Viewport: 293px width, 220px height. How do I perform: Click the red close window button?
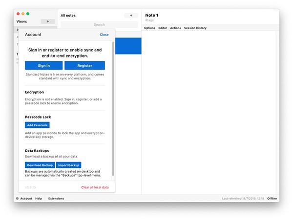[x=18, y=14]
